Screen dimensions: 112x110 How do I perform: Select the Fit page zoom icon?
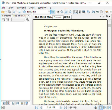62,12
